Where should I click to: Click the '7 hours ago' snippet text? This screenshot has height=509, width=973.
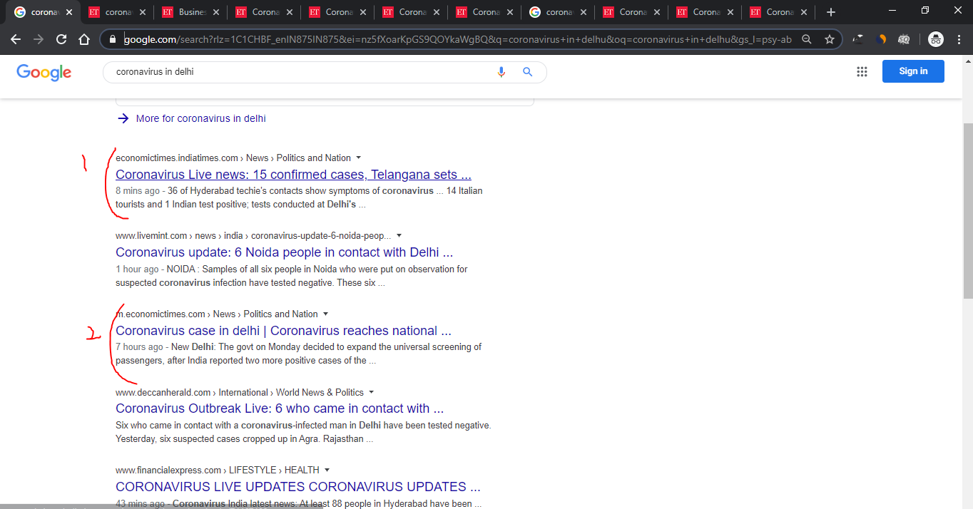(139, 347)
